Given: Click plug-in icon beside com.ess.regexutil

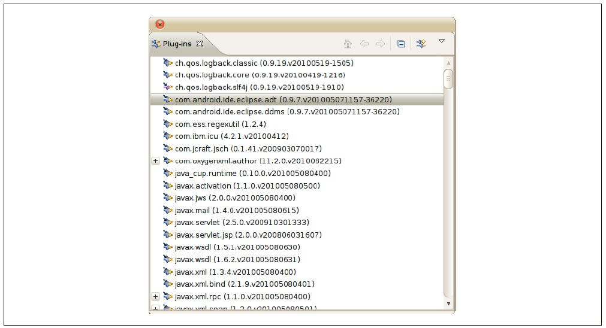Looking at the screenshot, I should coord(168,124).
